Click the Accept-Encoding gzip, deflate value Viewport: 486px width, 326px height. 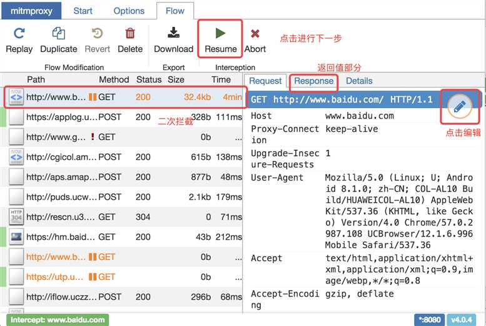point(360,294)
